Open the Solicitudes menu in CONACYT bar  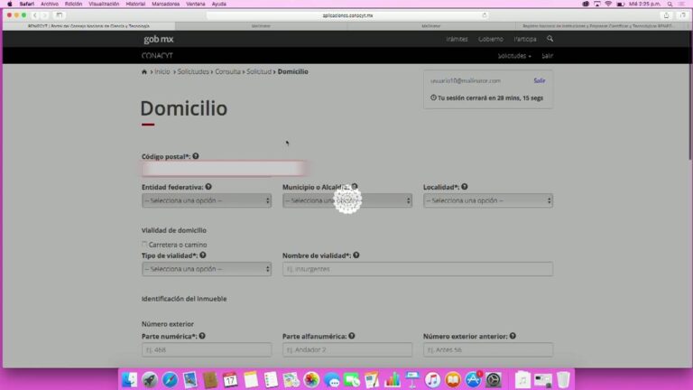514,56
